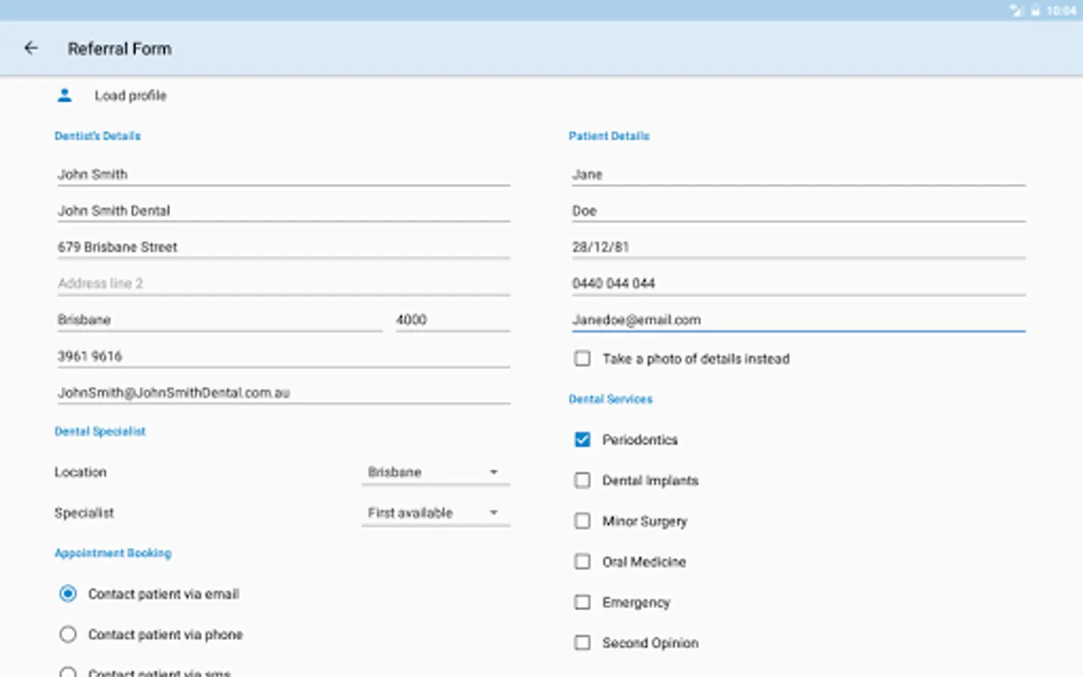
Task: Uncheck the Periodontics checkbox
Action: pyautogui.click(x=582, y=440)
